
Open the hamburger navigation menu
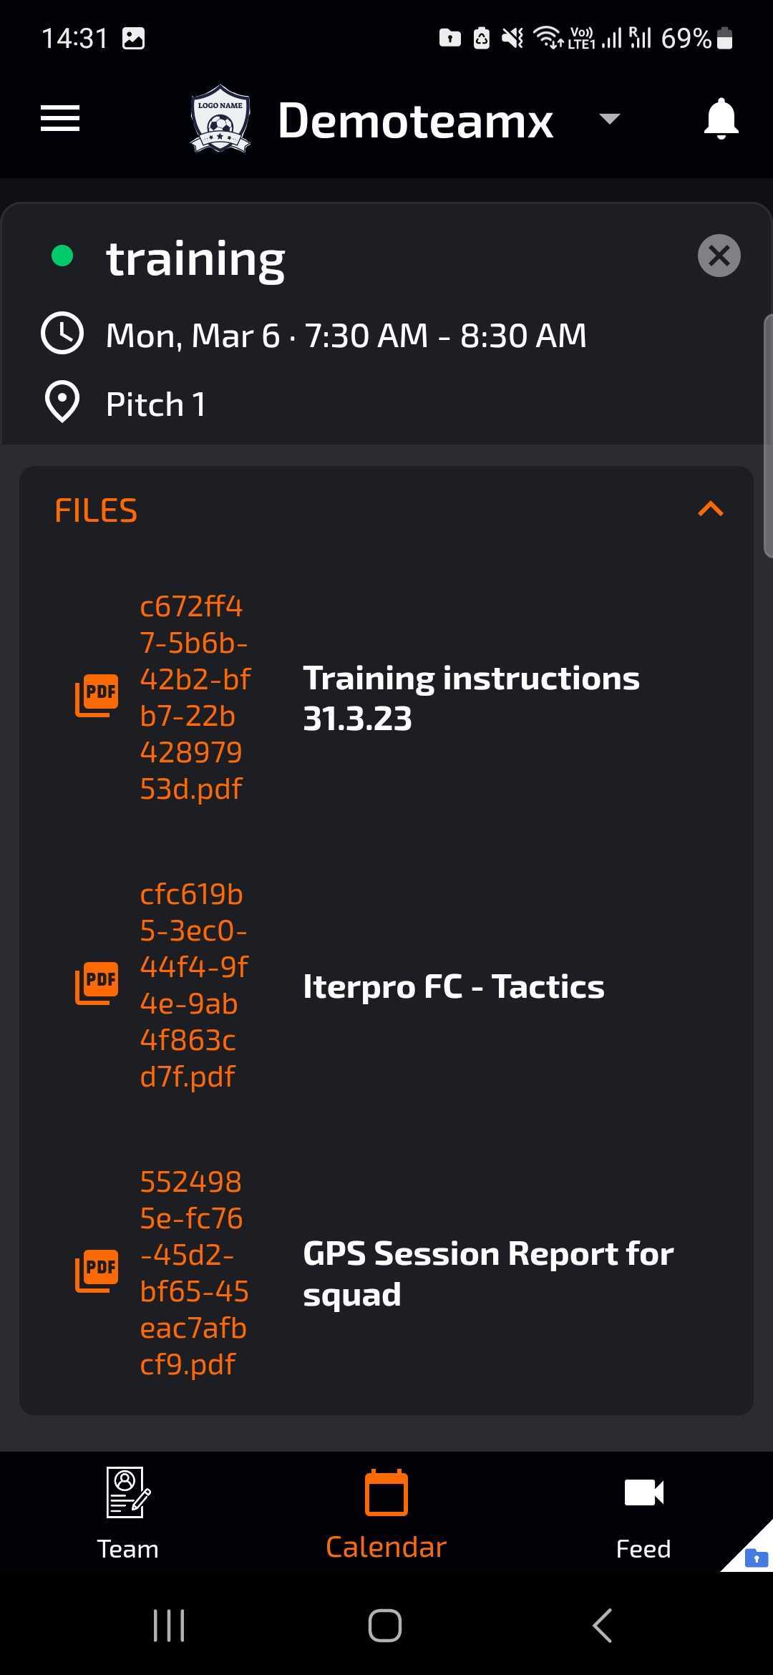pos(60,119)
